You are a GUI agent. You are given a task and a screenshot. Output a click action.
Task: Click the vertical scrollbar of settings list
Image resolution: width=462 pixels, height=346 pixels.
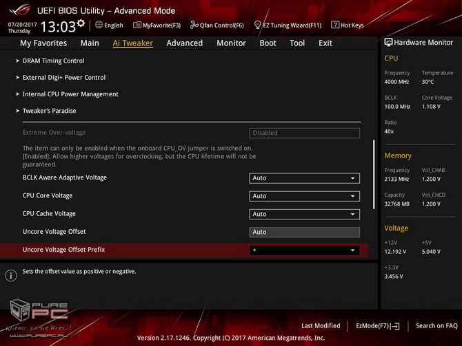coord(374,174)
